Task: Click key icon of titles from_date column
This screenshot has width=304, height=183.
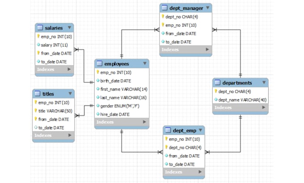Action: click(36, 119)
